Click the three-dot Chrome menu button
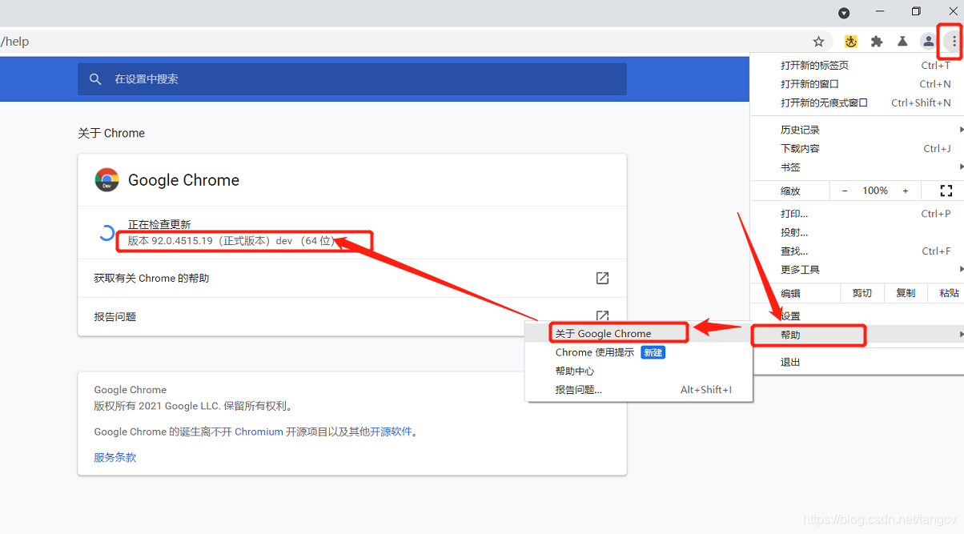The width and height of the screenshot is (964, 534). [x=954, y=42]
